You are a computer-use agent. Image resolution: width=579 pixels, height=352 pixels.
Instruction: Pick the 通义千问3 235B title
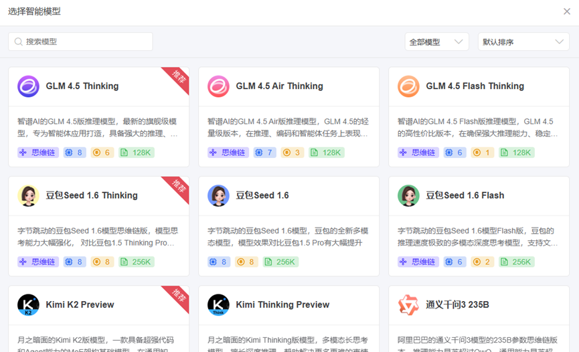(x=458, y=304)
